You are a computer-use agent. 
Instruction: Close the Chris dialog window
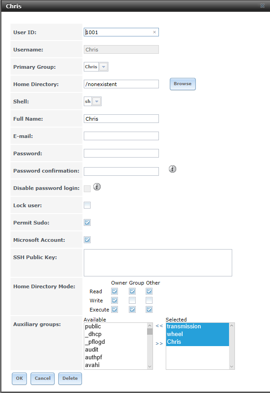262,5
